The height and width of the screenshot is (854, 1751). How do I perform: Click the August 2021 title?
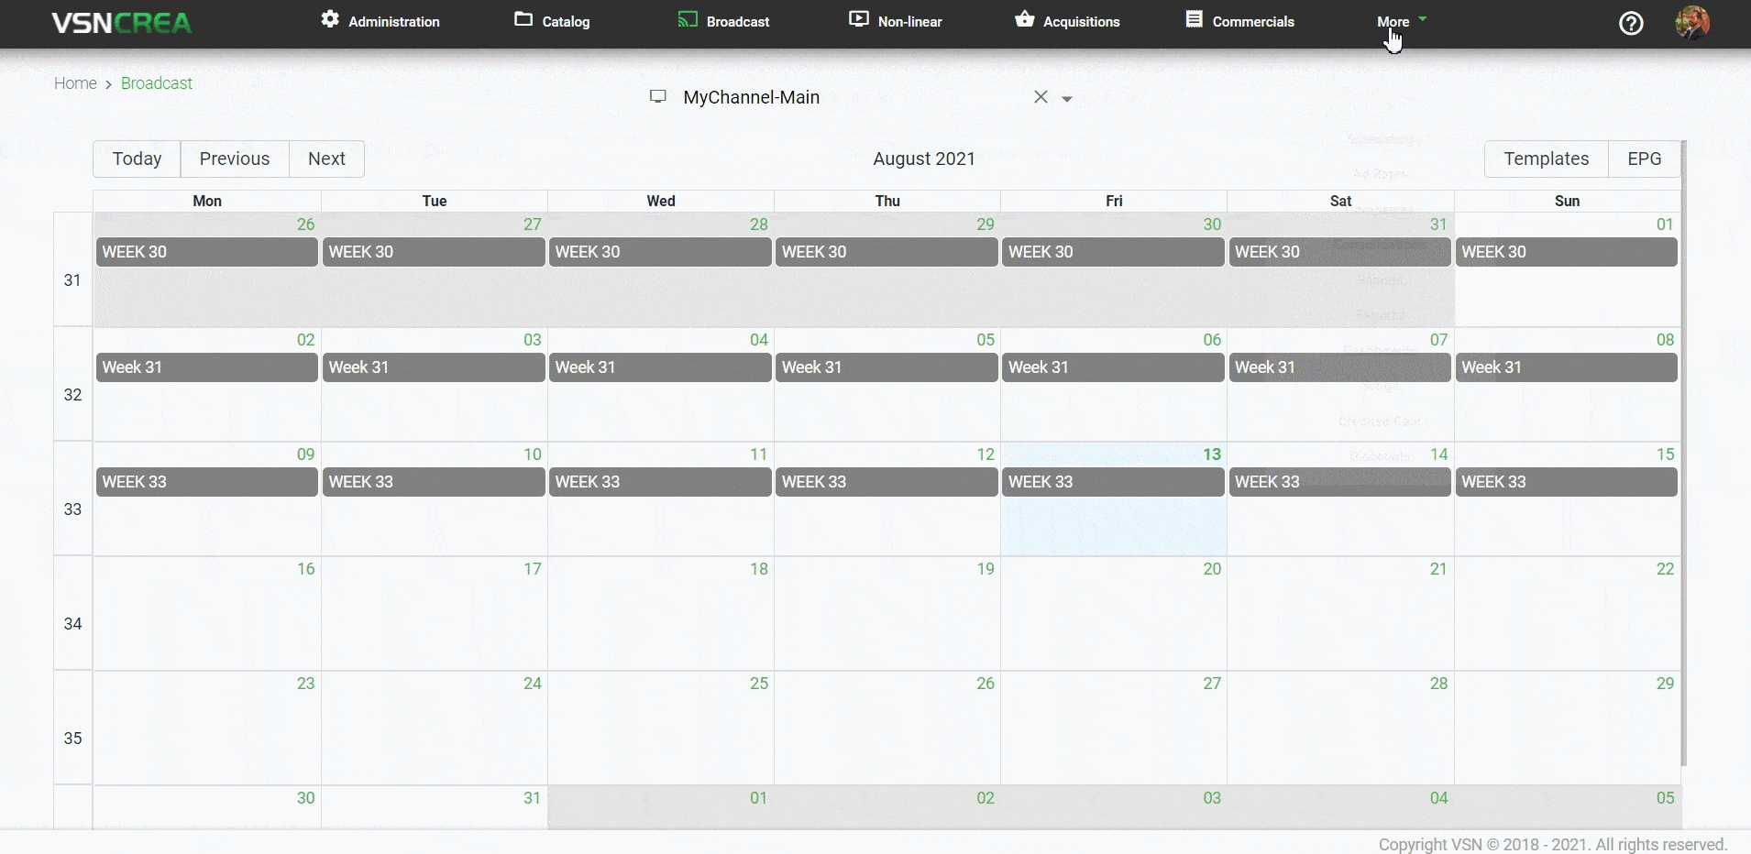924,159
